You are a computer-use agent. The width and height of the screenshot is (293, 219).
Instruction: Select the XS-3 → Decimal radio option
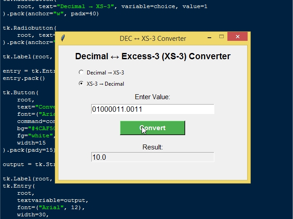tap(81, 83)
